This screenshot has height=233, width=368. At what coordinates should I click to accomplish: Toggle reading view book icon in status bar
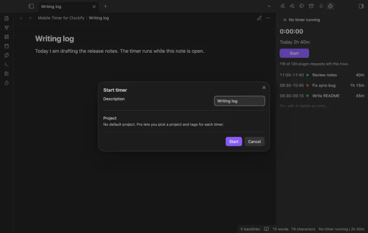point(266,229)
